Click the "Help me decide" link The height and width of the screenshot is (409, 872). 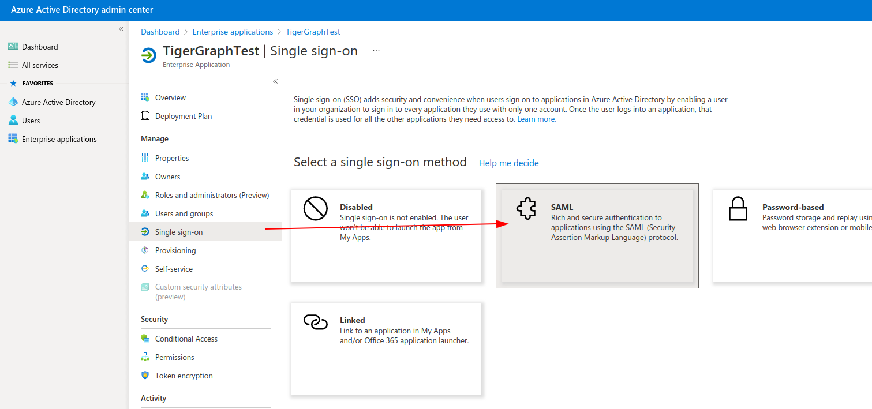coord(508,163)
